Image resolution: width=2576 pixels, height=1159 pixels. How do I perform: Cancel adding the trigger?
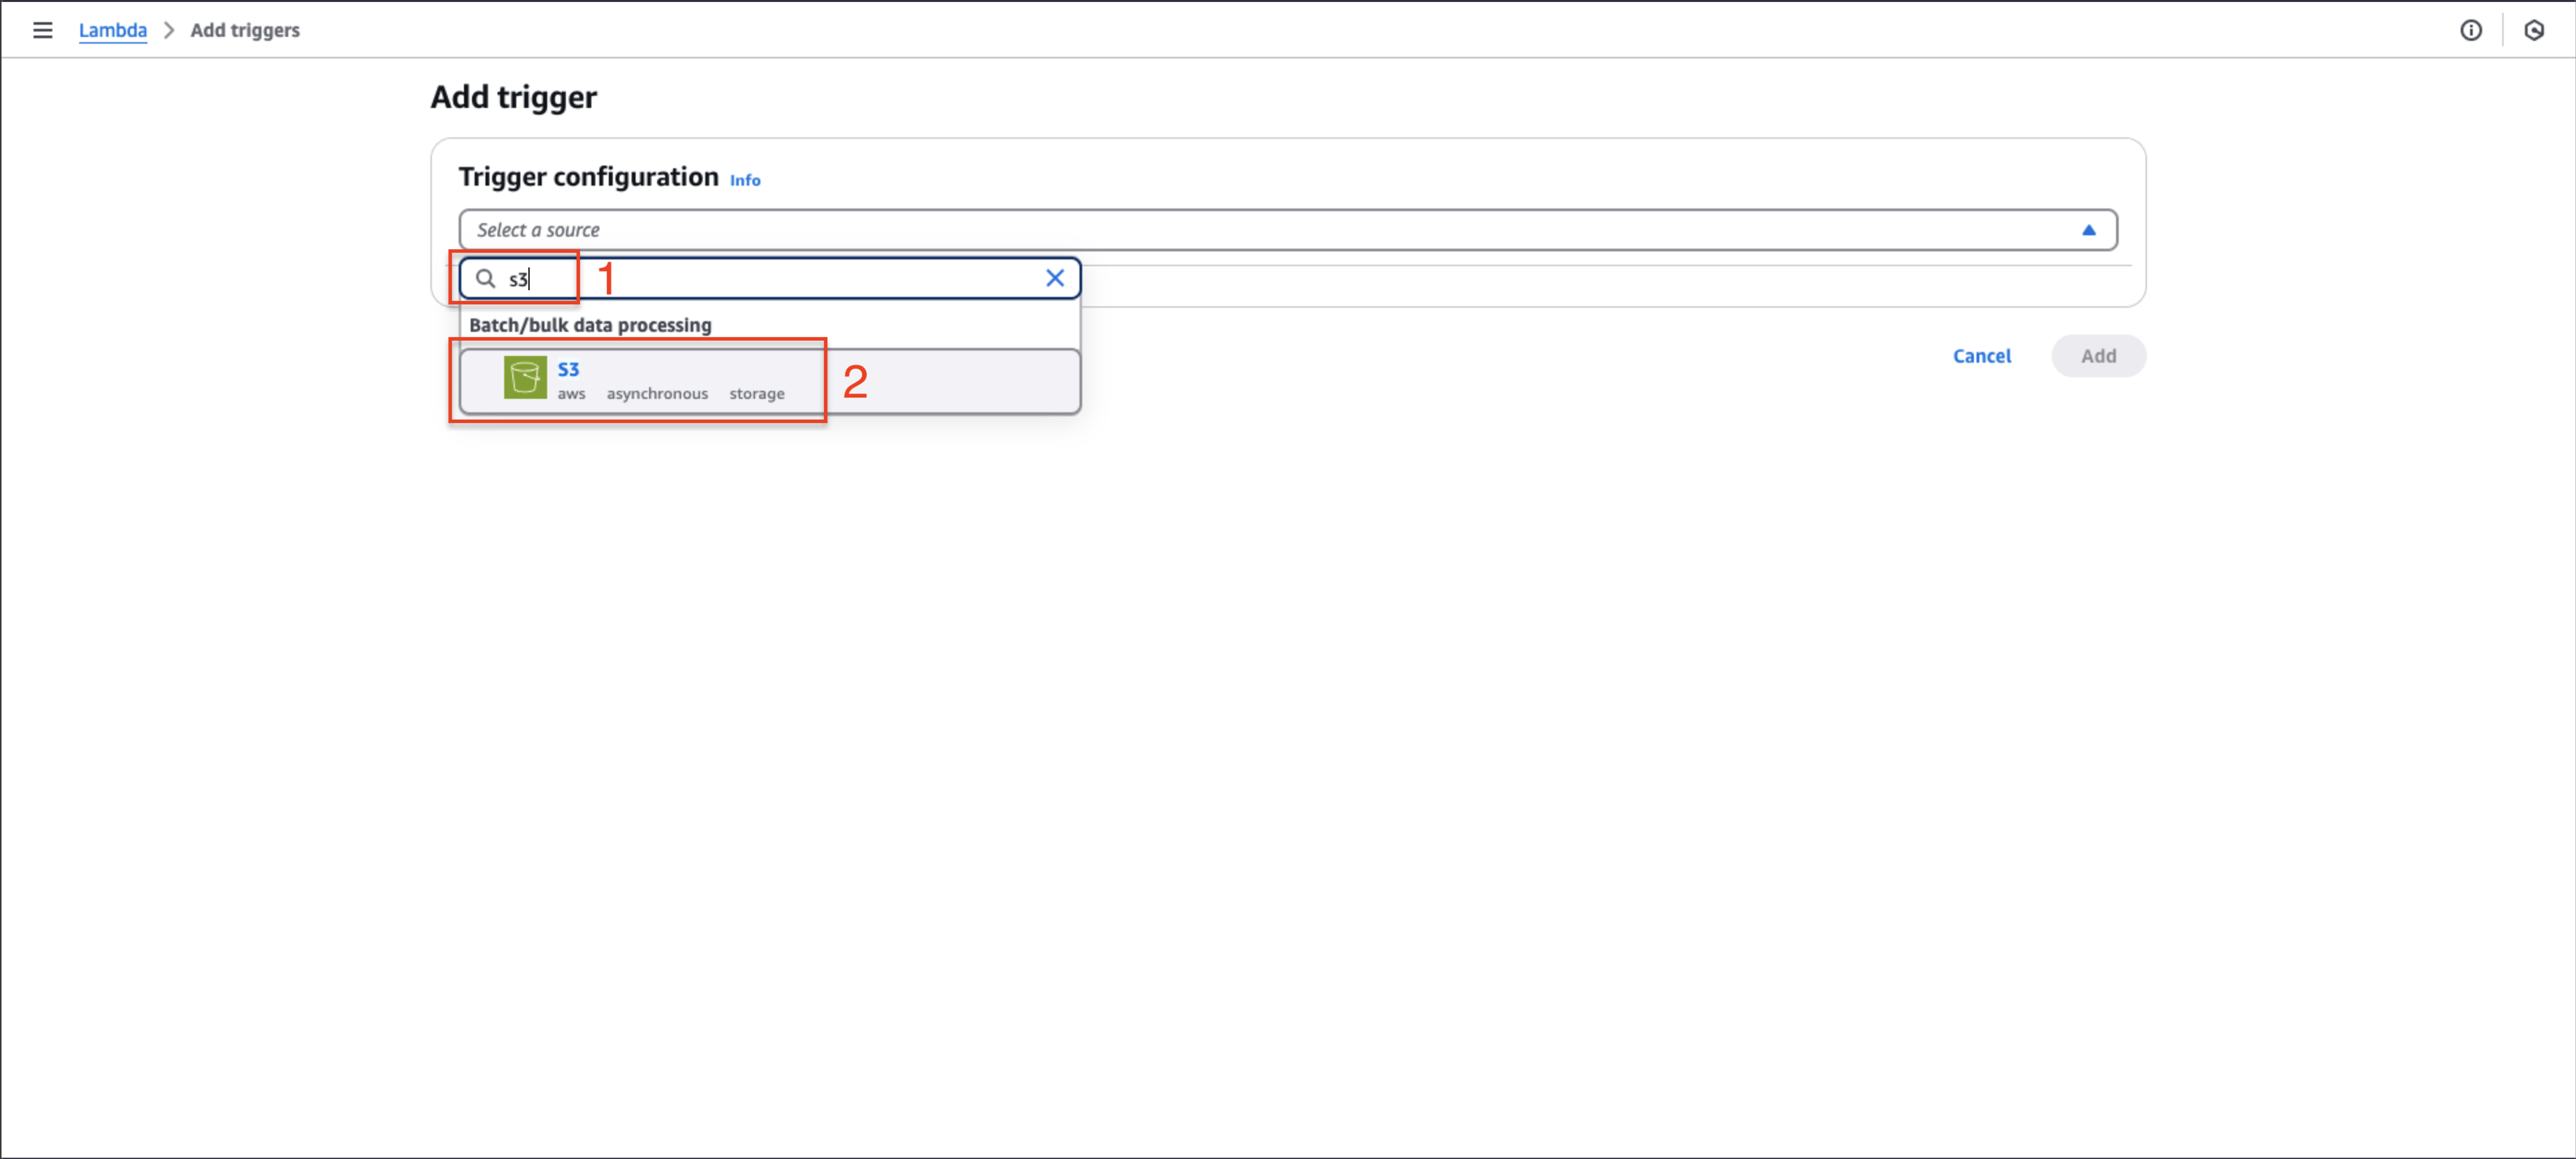[x=1981, y=356]
